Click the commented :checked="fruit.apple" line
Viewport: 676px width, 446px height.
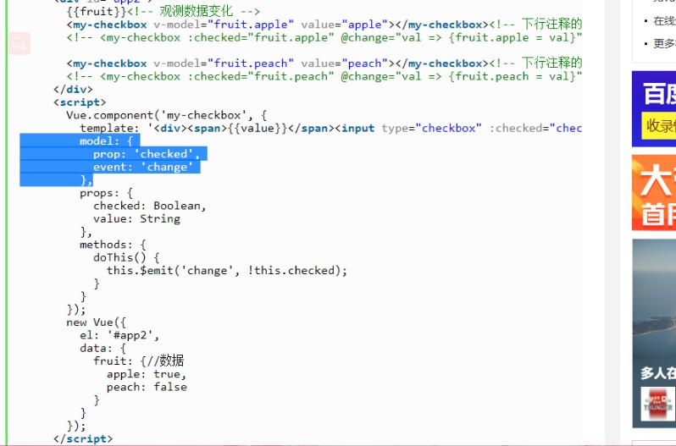click(x=324, y=37)
